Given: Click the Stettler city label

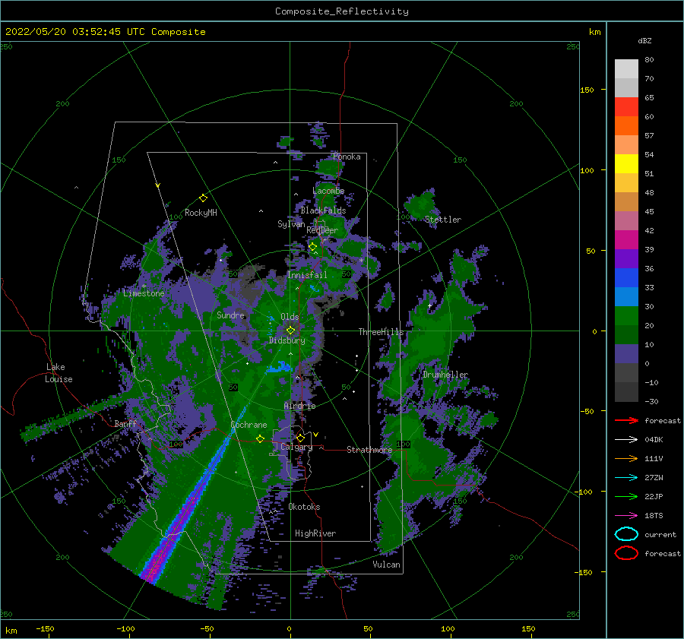Looking at the screenshot, I should (443, 220).
